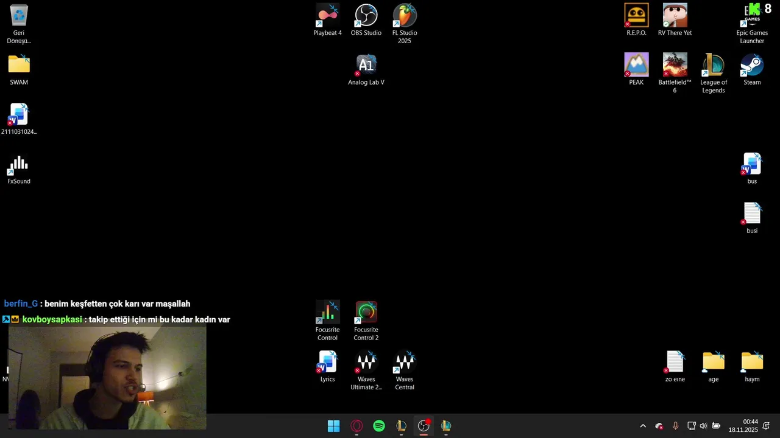Expand hidden system tray icons chevron
The height and width of the screenshot is (438, 780).
[x=642, y=426]
